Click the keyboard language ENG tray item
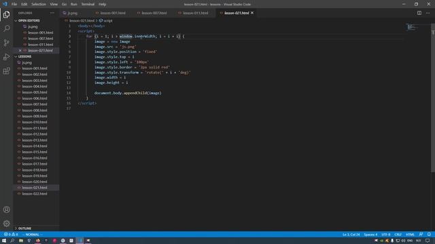 pos(410,241)
